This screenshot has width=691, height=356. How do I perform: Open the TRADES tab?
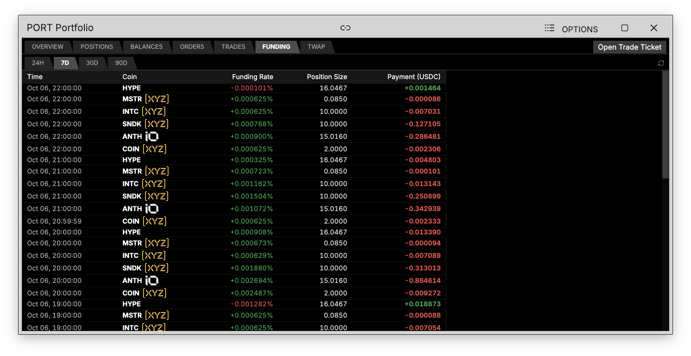click(x=233, y=47)
